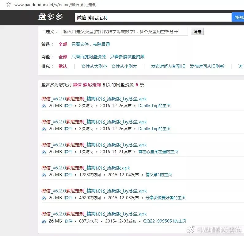This screenshot has width=244, height=236.
Task: Click the 盘多多 site logo
Action: click(51, 17)
